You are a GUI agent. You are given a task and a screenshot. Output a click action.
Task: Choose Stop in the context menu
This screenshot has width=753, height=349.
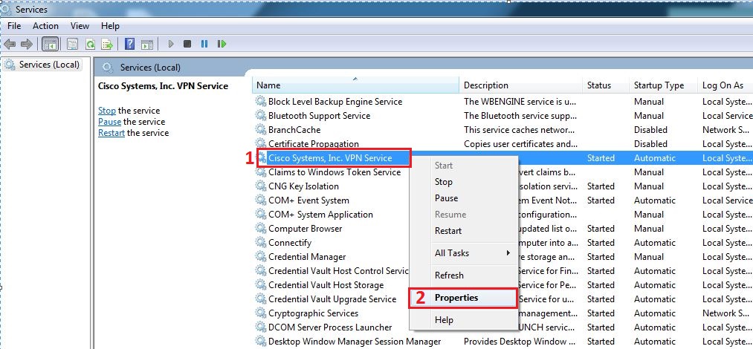(x=463, y=182)
